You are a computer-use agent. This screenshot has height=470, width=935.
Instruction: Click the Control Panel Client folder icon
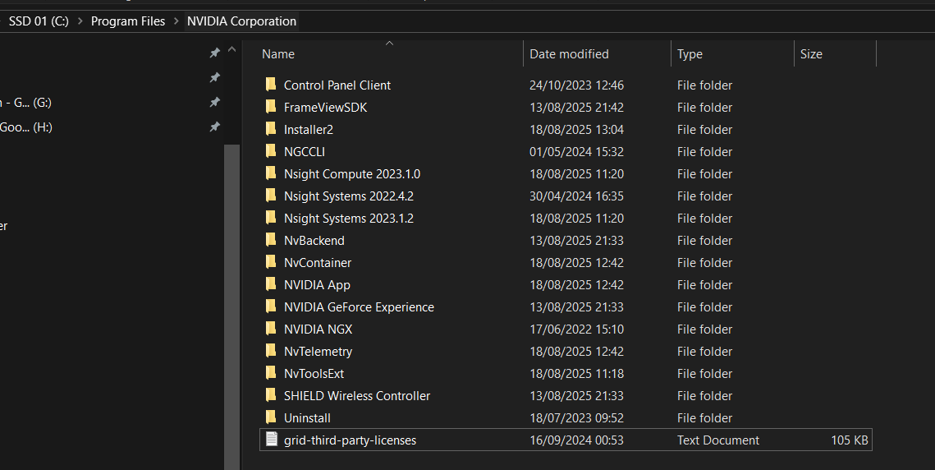coord(271,85)
